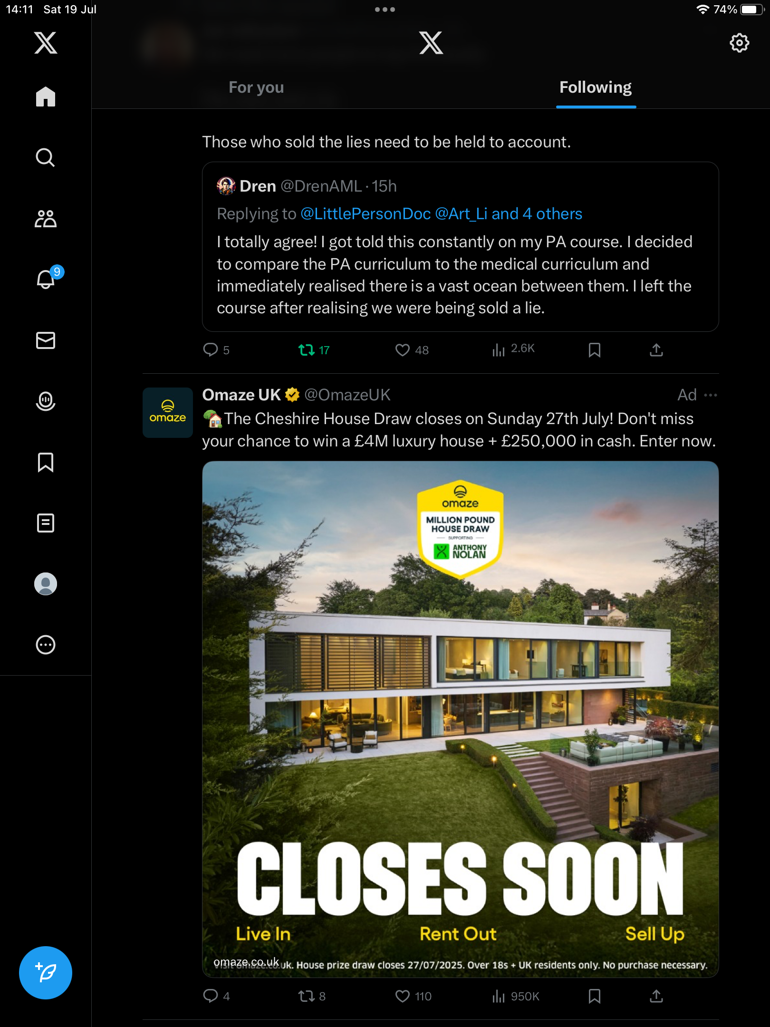Open @LittlePersonDoc mention link
The width and height of the screenshot is (770, 1027).
[x=366, y=214]
